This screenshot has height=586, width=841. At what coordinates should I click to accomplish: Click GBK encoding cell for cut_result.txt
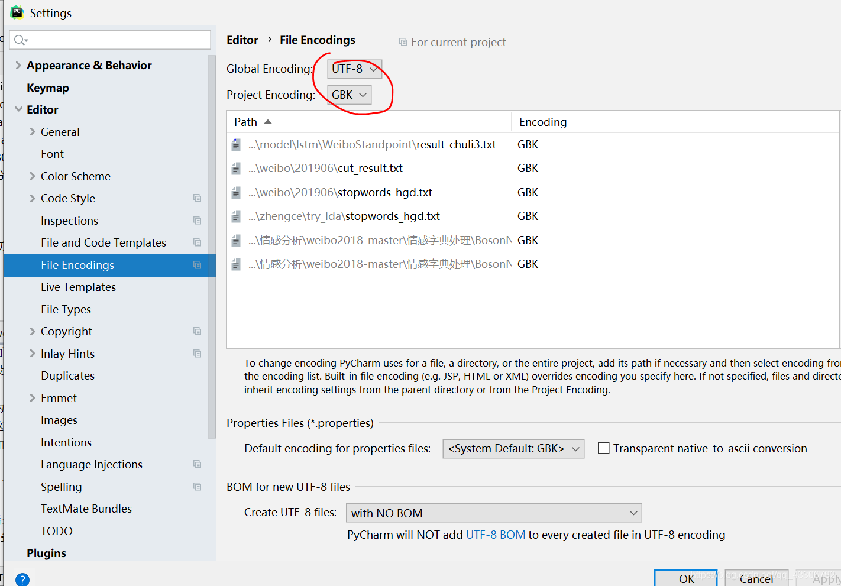click(528, 169)
